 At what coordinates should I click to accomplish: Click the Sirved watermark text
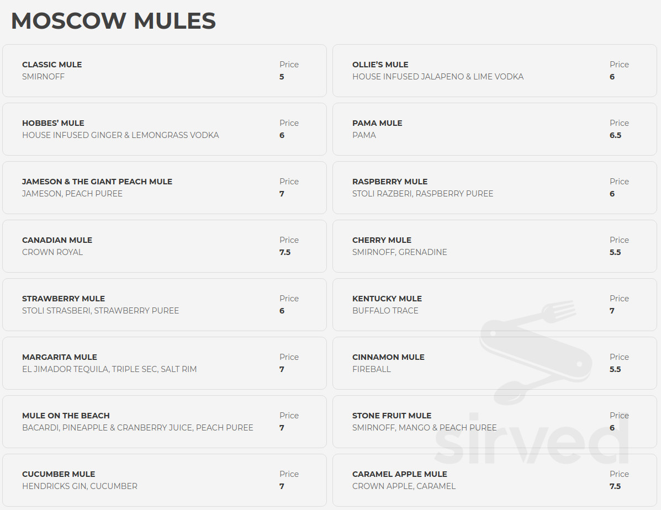532,438
